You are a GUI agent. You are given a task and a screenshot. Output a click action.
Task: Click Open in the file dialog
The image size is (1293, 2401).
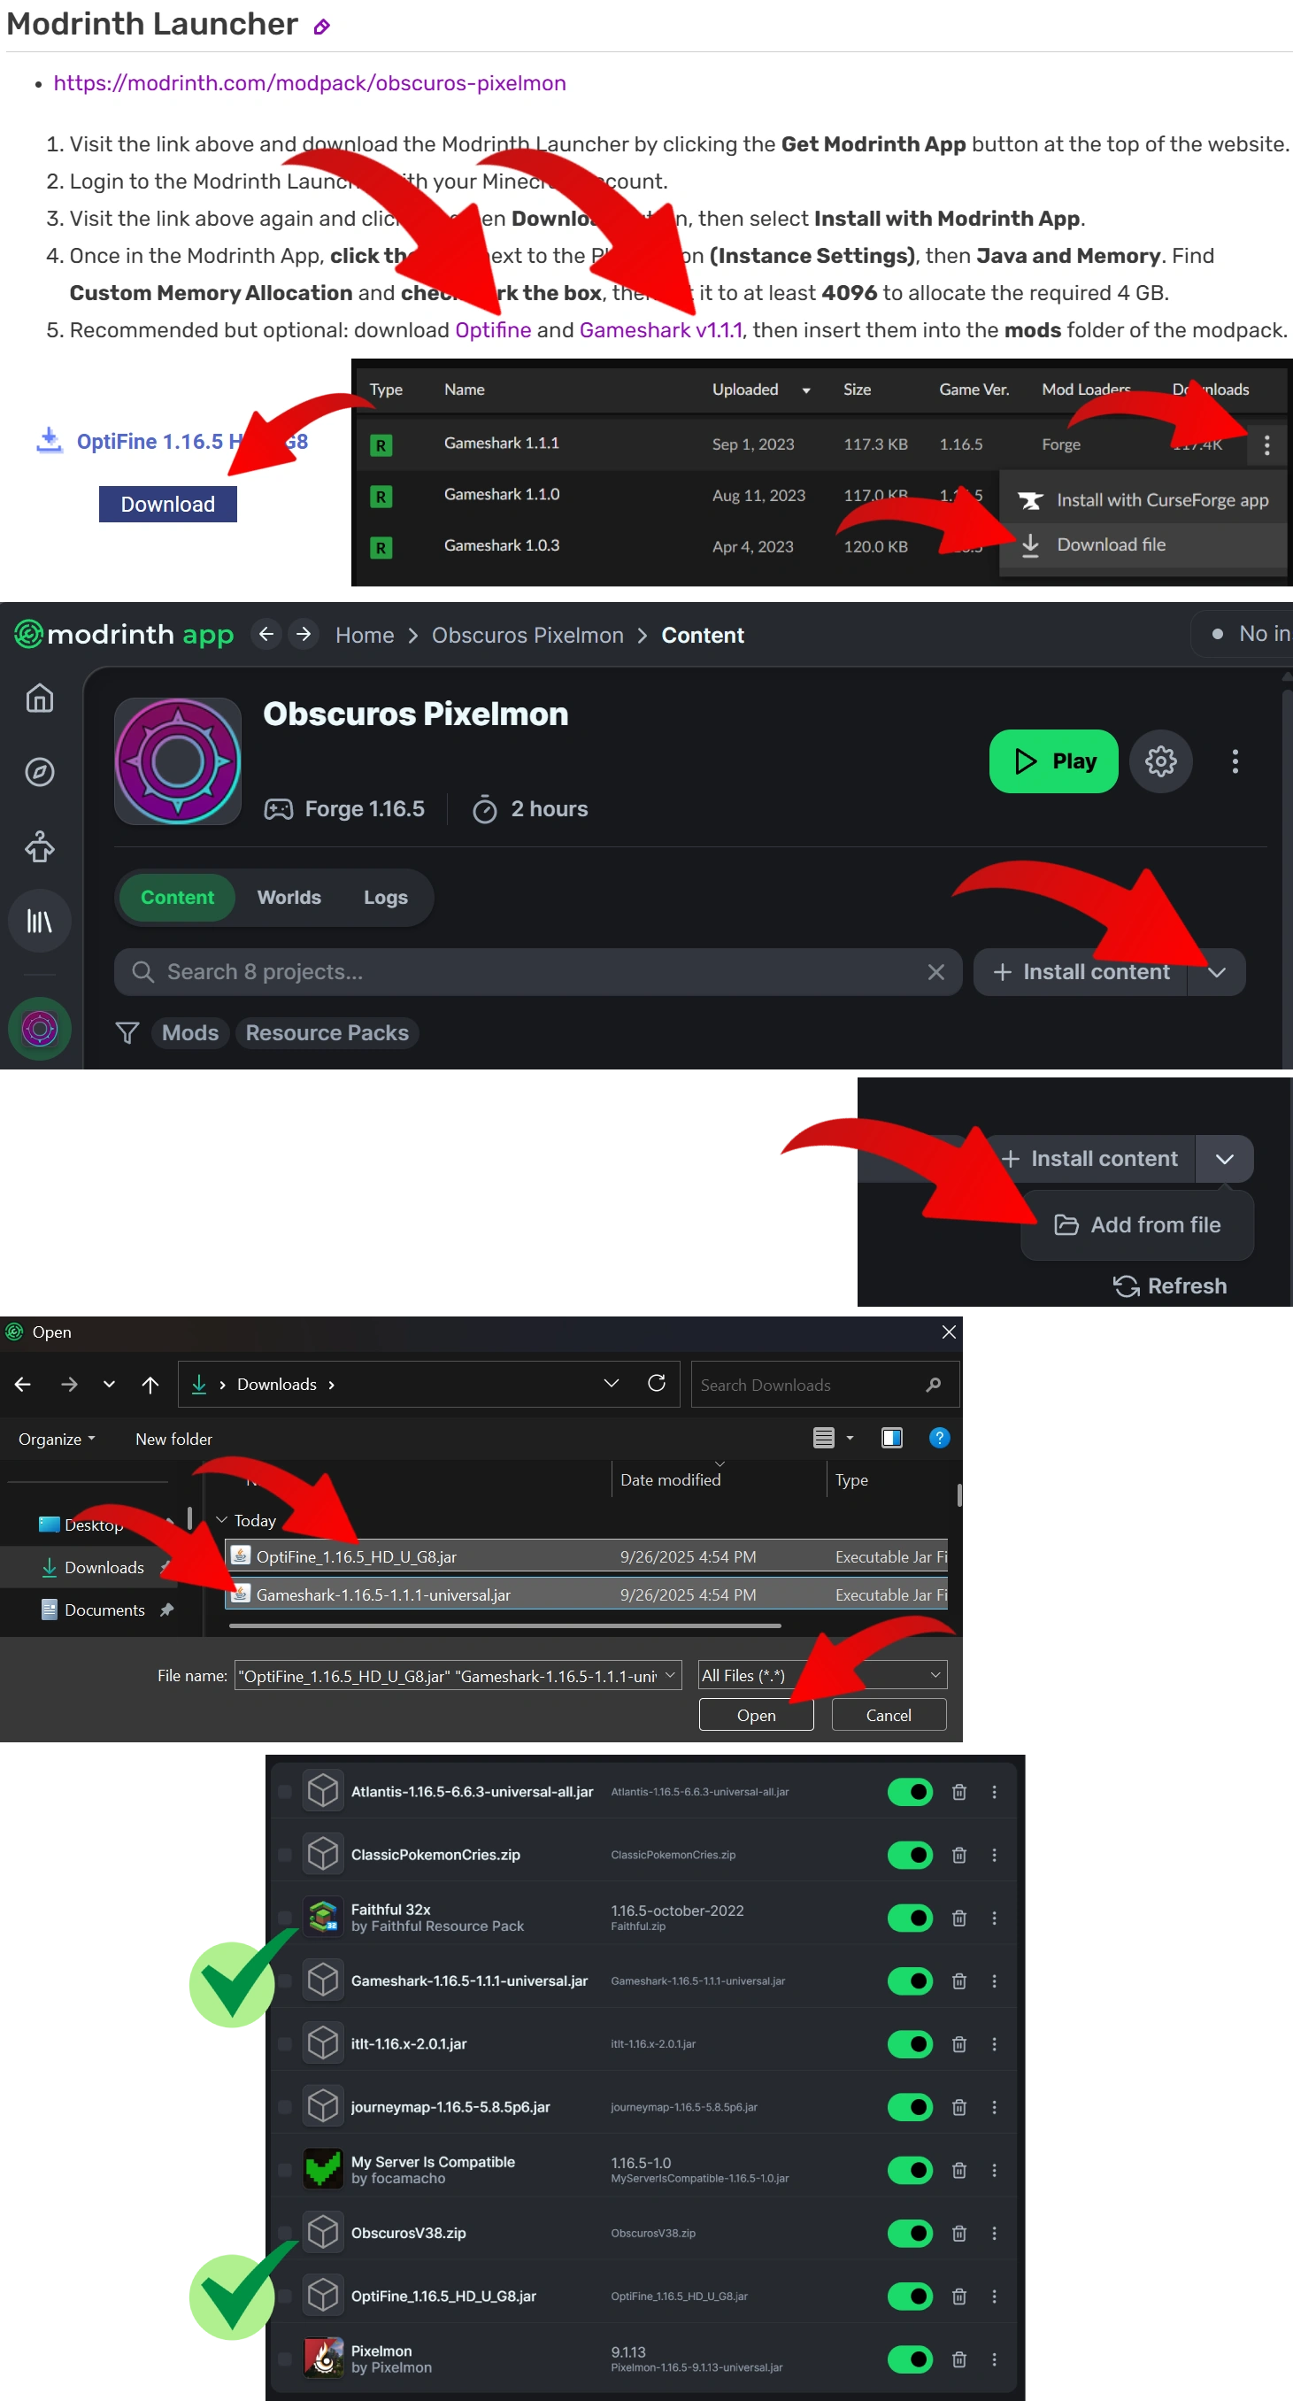pyautogui.click(x=756, y=1715)
